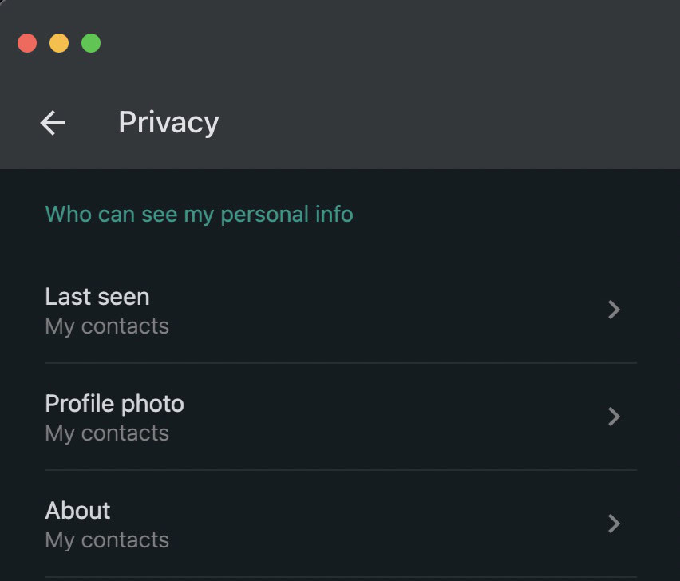This screenshot has height=581, width=680.
Task: Open the About privacy setting
Action: 77,511
